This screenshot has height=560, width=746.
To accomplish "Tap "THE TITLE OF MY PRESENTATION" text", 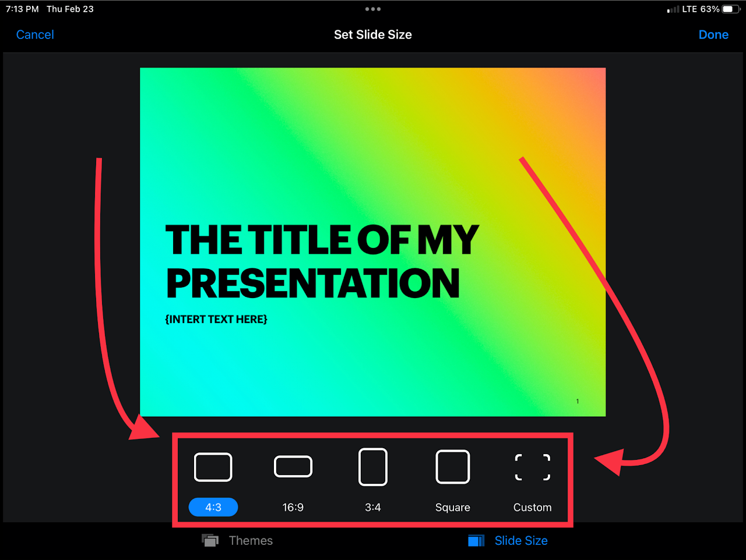I will tap(322, 261).
